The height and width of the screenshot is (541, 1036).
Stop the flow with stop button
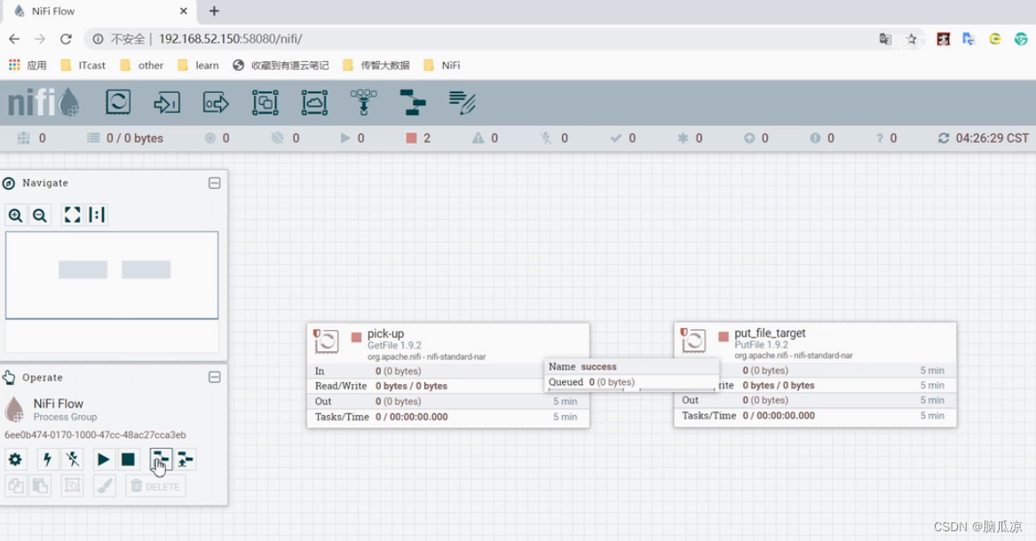point(128,459)
